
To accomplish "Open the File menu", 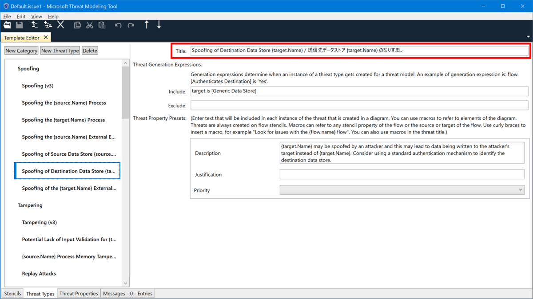I will point(7,16).
